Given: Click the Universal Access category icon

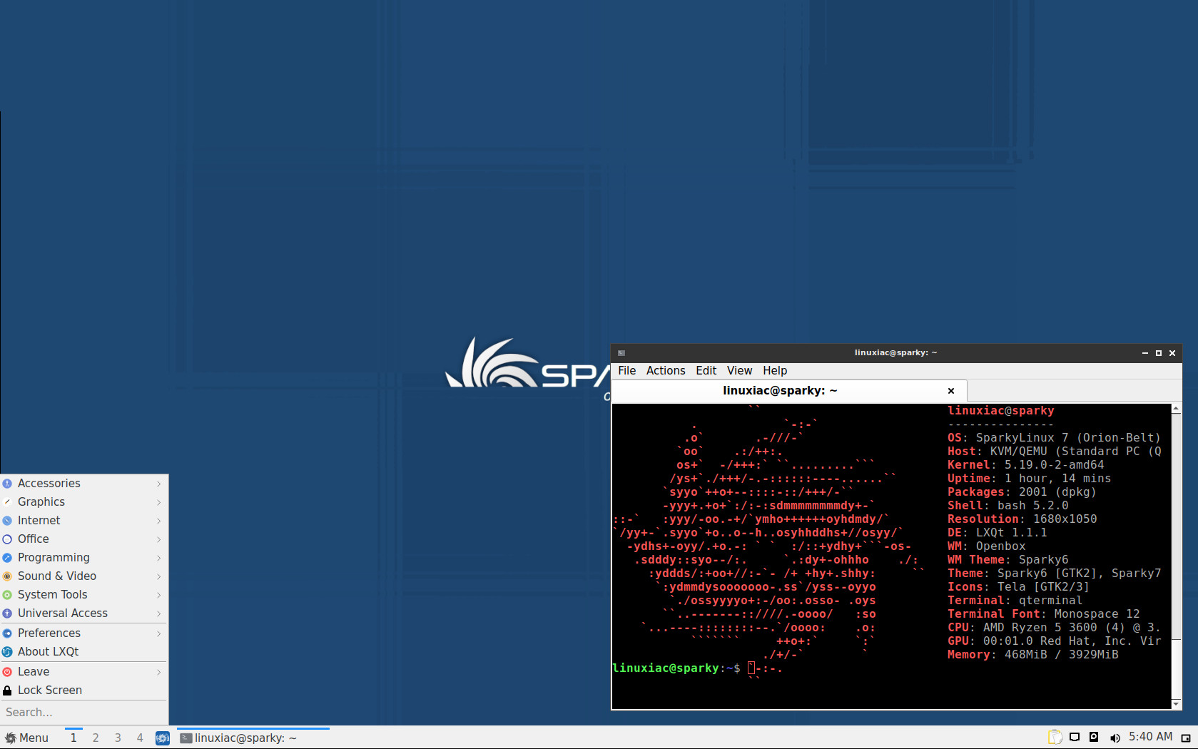Looking at the screenshot, I should coord(7,613).
